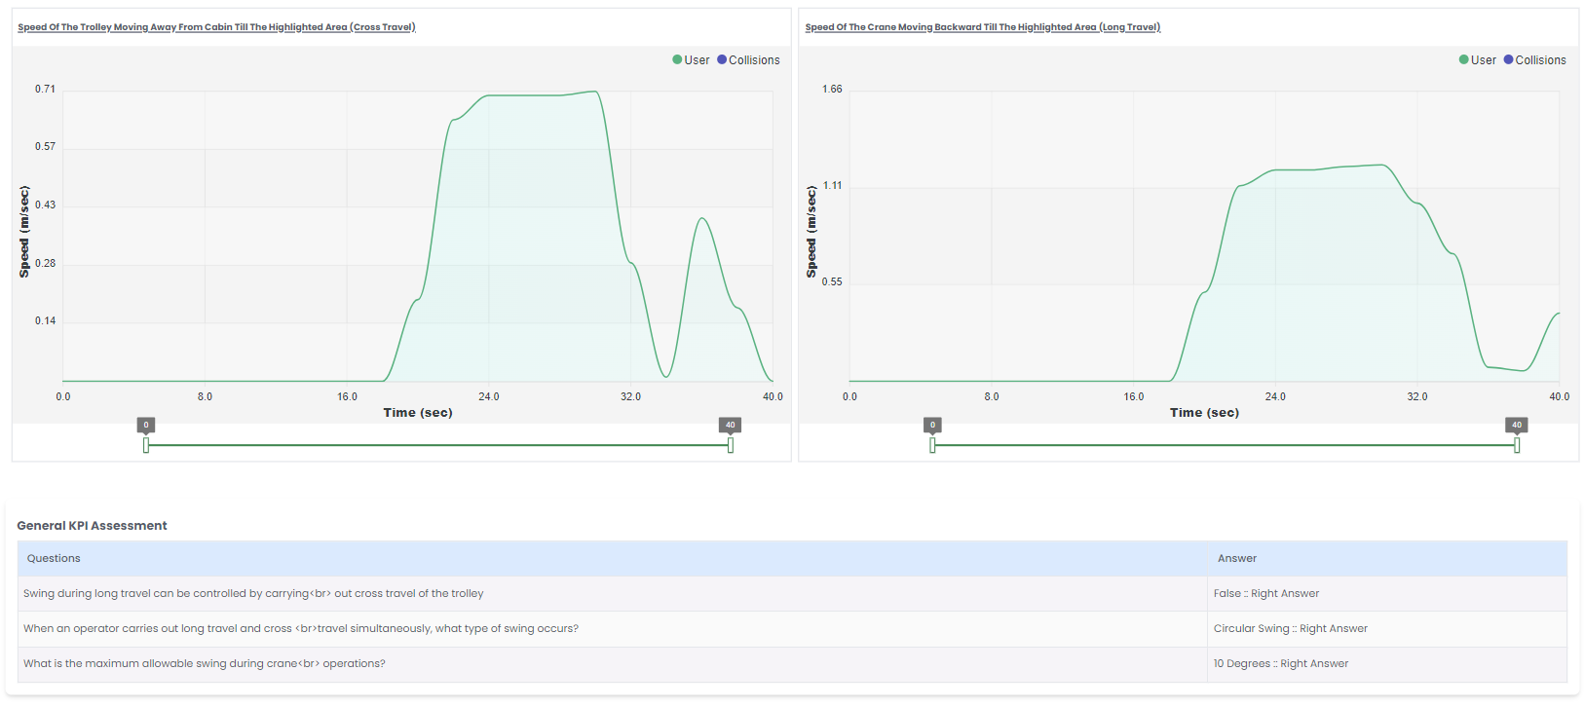
Task: Click Speed (m/sec) axis title on crane chart
Action: click(x=811, y=232)
